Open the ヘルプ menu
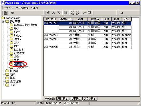This screenshot has height=106, width=141. click(34, 8)
